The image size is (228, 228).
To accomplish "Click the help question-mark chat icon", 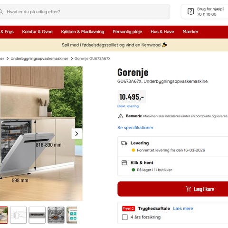I will (190, 11).
